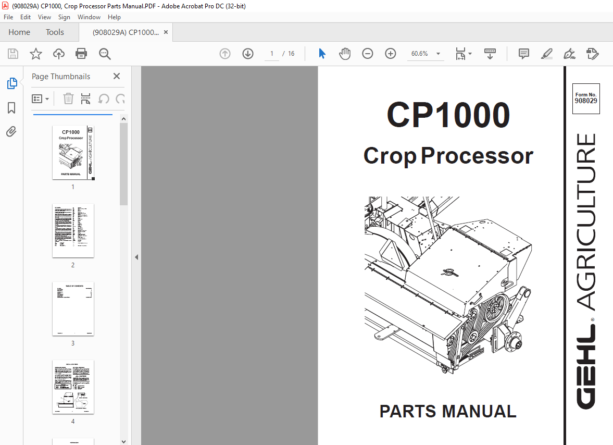Activate the Hand pan tool

pos(345,54)
